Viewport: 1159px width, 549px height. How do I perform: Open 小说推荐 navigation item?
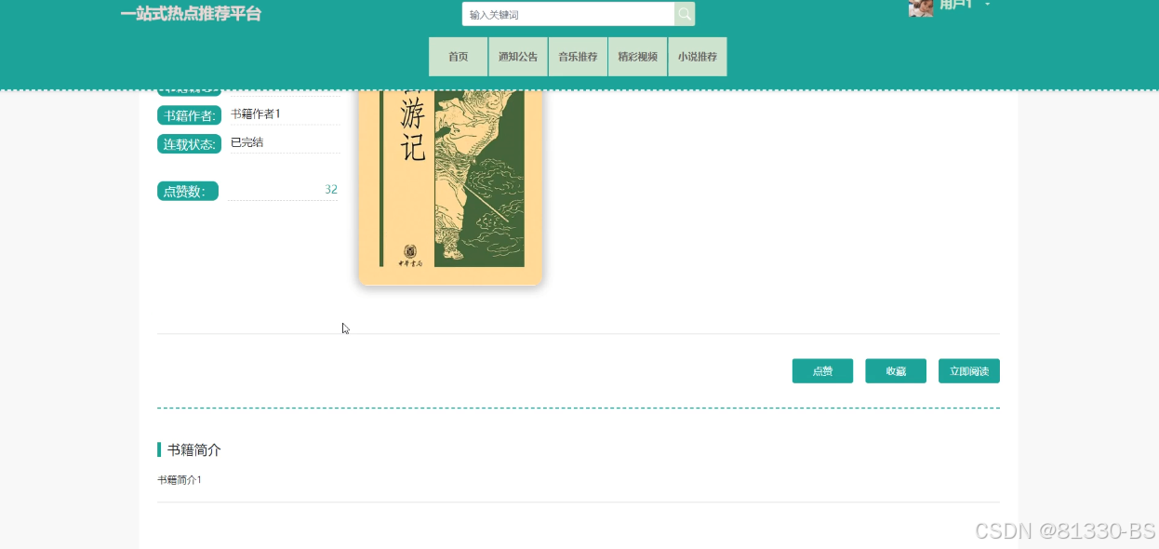pos(698,57)
